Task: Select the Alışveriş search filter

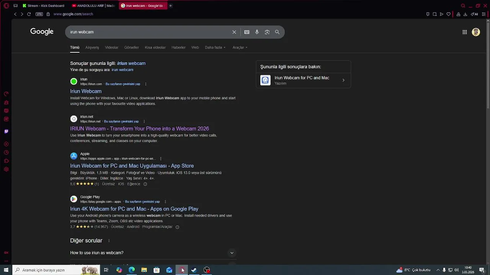Action: pyautogui.click(x=92, y=47)
